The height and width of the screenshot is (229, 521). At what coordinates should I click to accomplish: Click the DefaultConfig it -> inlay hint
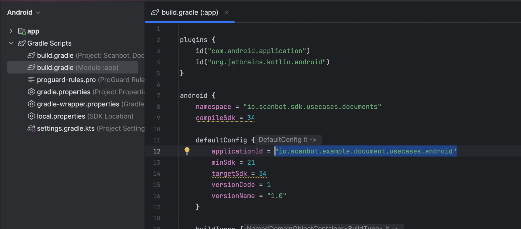288,139
